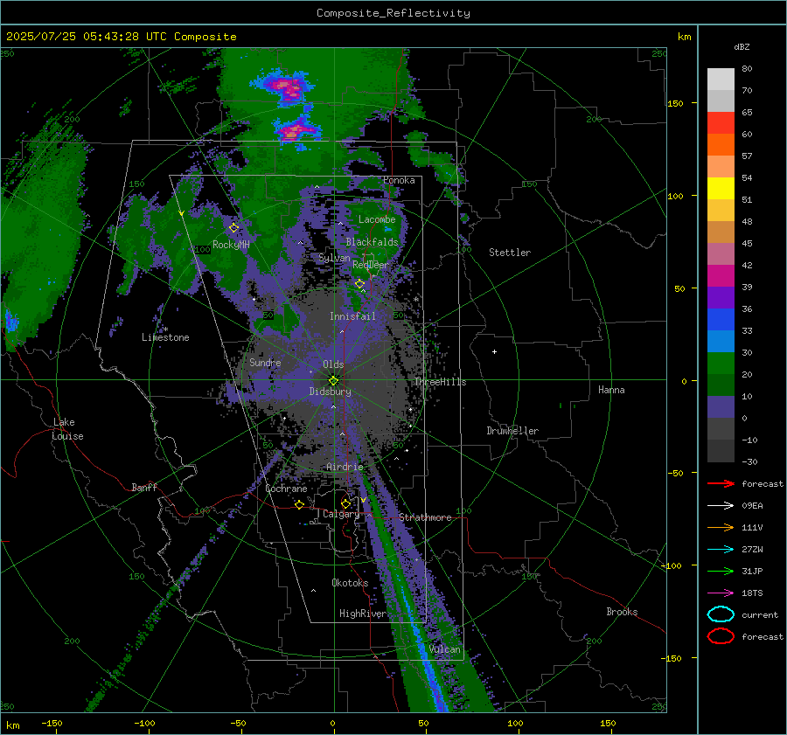Click radar center diamond marker at Didsbury
787x735 pixels.
pos(334,381)
